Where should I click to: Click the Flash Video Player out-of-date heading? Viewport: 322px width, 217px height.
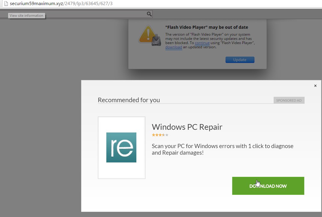pos(207,27)
